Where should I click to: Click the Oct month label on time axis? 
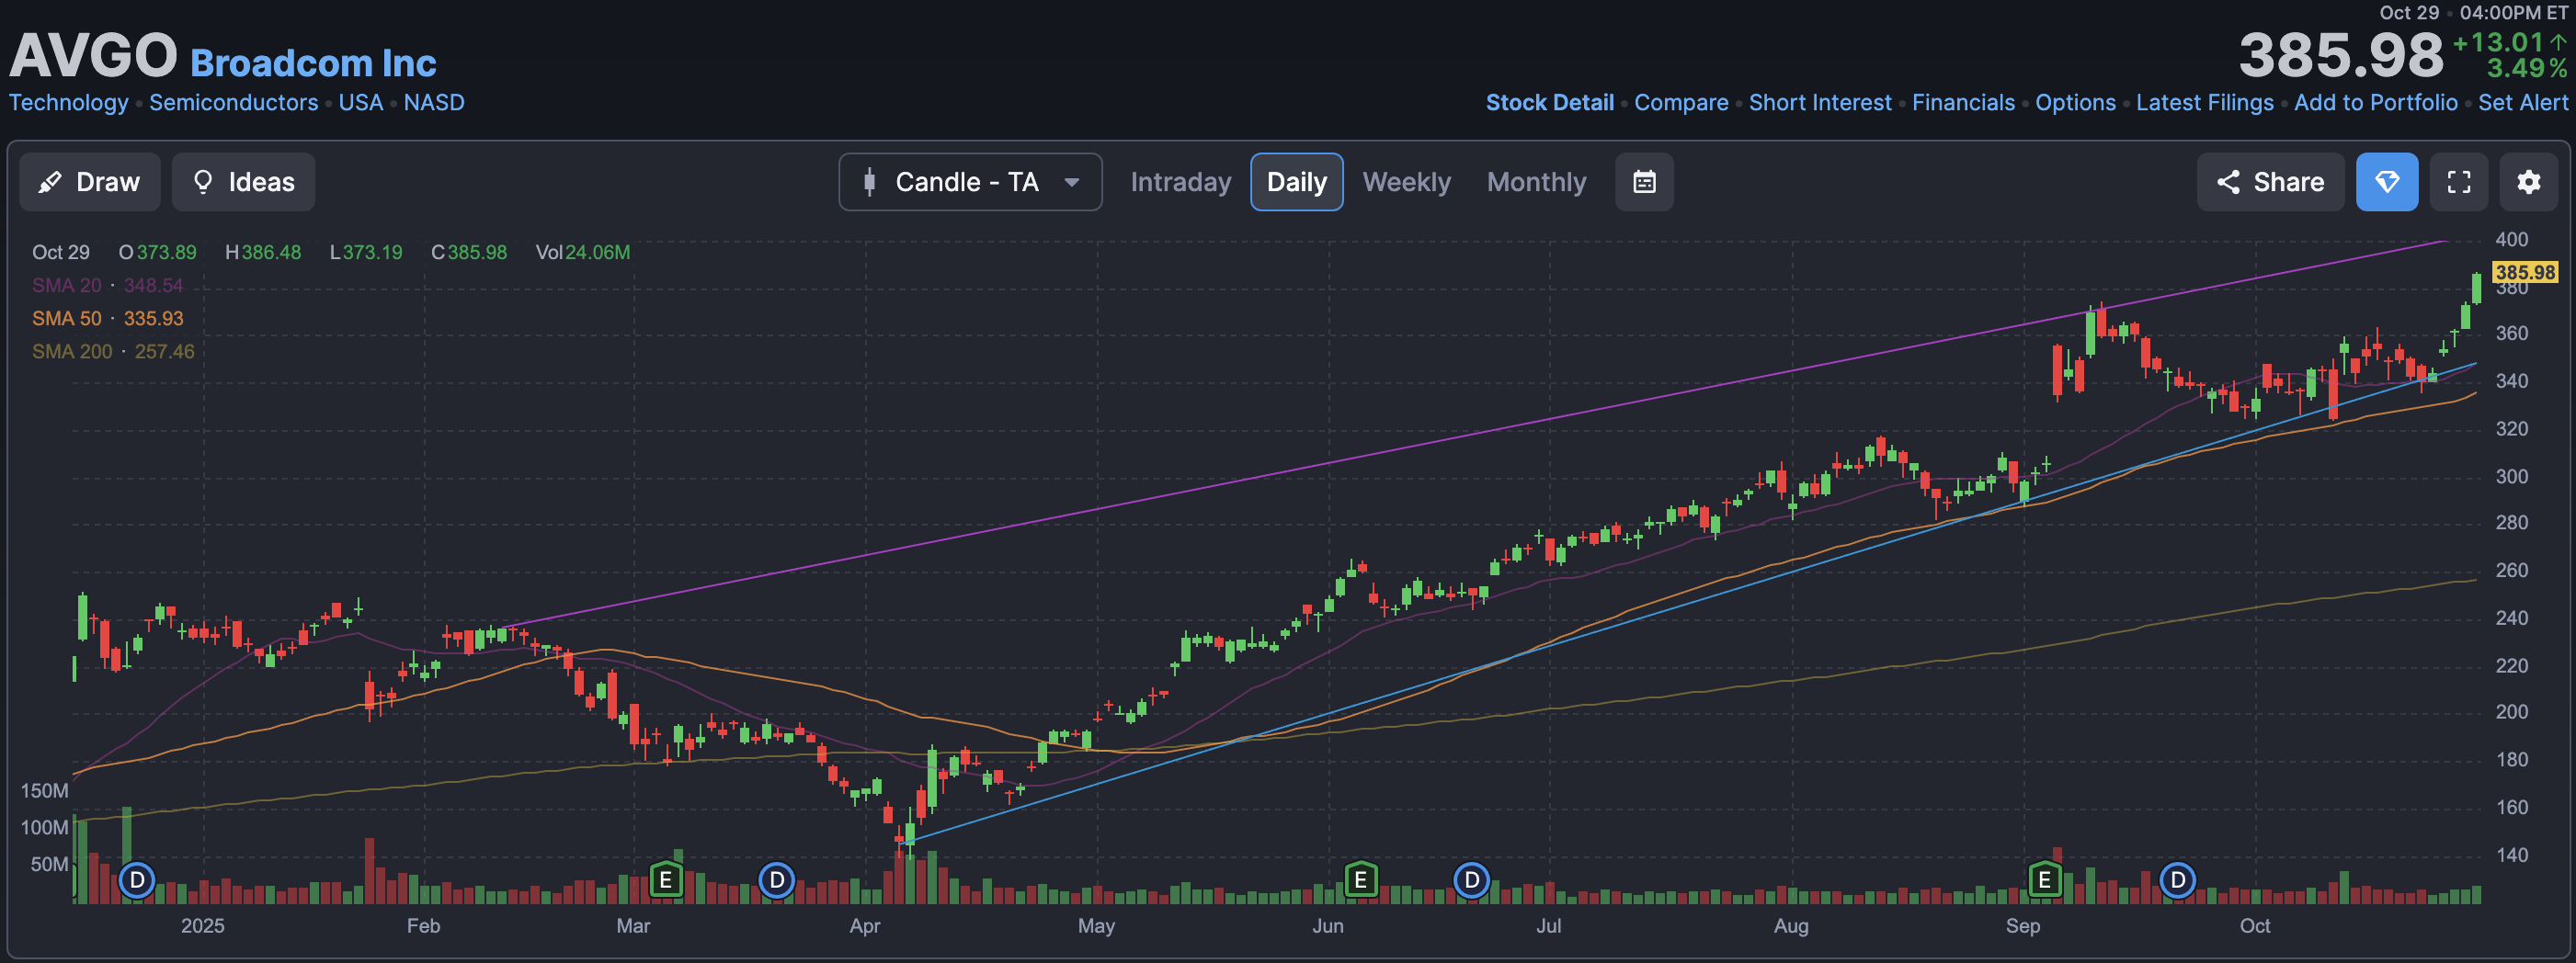(2254, 926)
